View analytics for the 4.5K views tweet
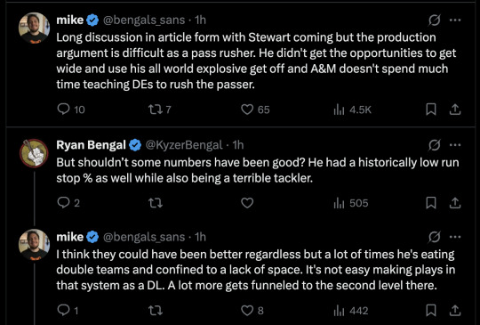Screen dimensions: 480x325 [x=352, y=110]
